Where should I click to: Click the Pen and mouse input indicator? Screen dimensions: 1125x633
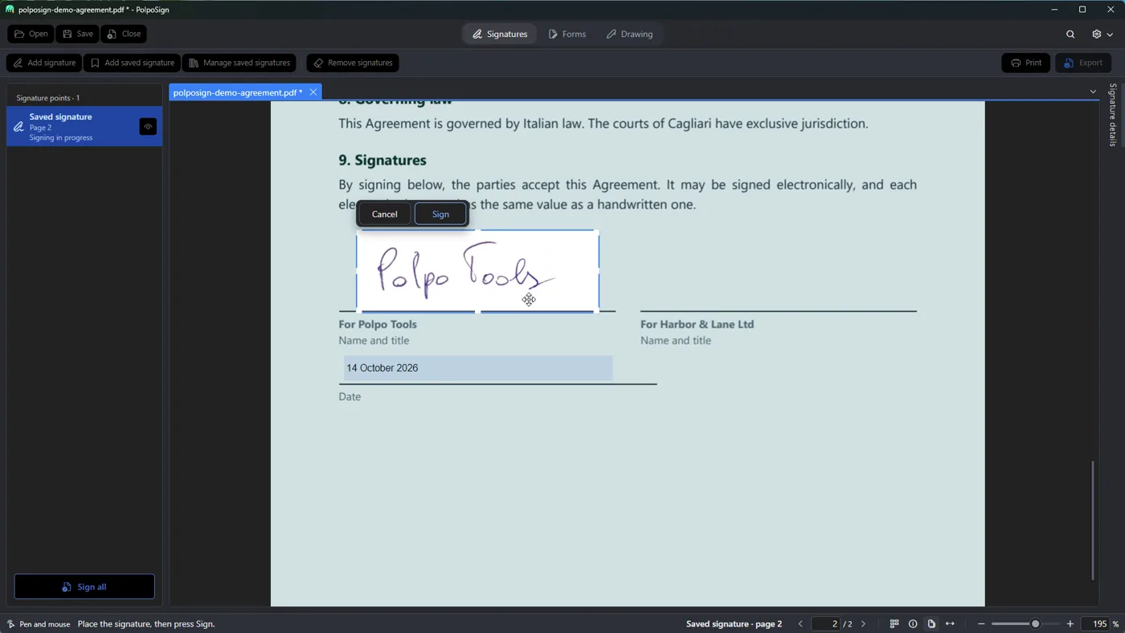[39, 624]
